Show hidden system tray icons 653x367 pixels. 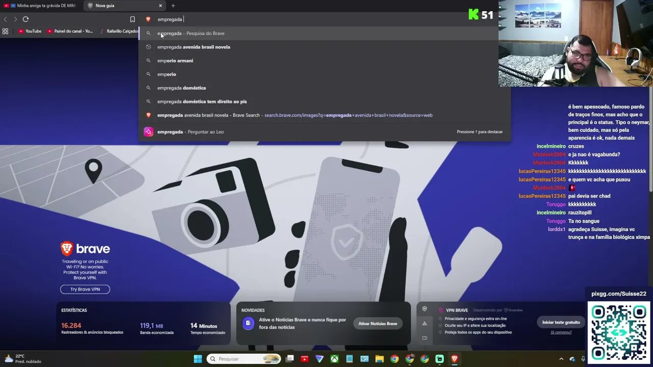561,359
